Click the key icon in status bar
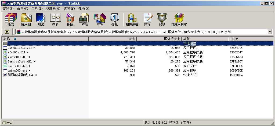The image size is (275, 126). 9,123
